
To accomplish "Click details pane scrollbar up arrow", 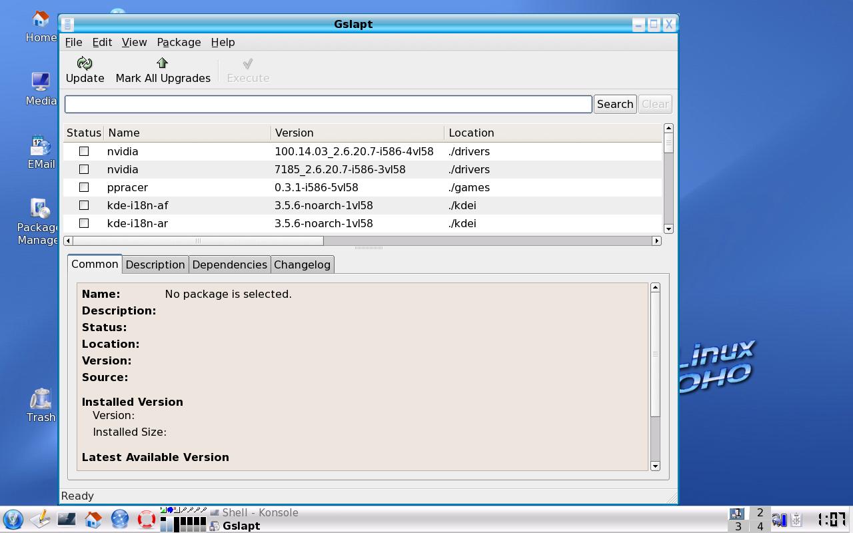I will (x=655, y=287).
